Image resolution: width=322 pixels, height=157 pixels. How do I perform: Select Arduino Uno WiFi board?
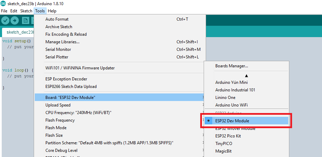pyautogui.click(x=246, y=105)
